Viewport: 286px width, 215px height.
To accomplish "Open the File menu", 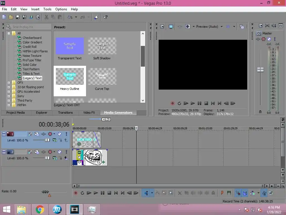I will (4, 9).
